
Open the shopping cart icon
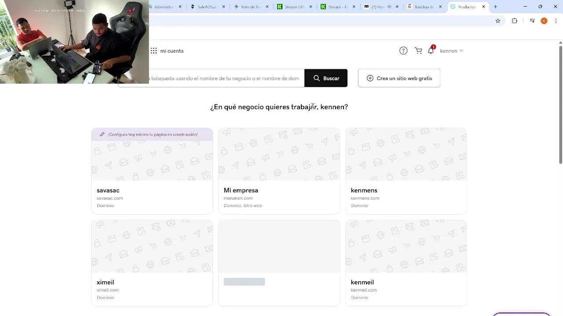[418, 51]
